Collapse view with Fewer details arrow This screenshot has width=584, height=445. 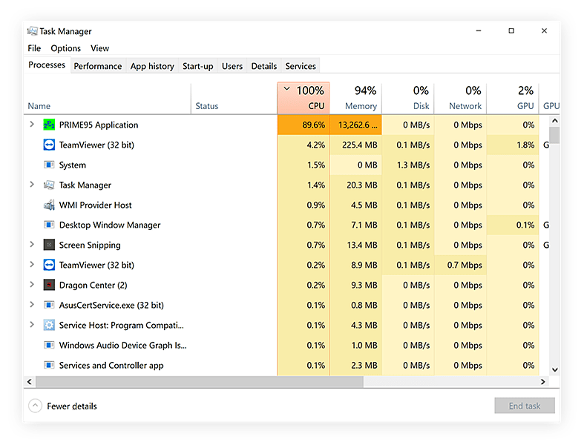pyautogui.click(x=35, y=406)
